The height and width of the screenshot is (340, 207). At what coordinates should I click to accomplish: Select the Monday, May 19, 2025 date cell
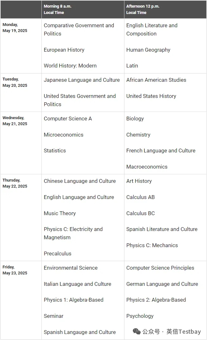click(15, 28)
